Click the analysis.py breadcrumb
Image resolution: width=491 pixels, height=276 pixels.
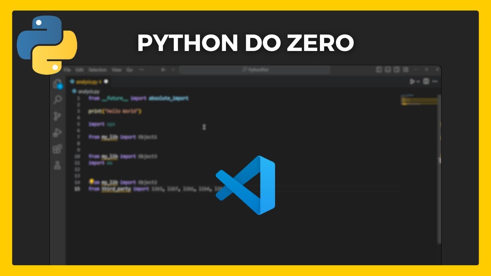[x=86, y=92]
